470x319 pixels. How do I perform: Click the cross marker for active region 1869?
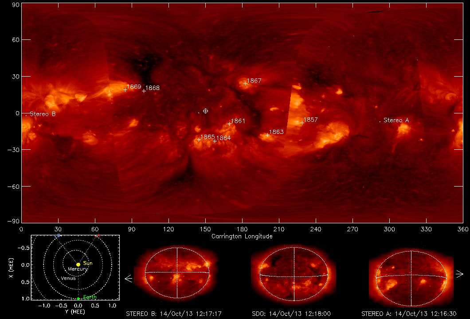point(125,89)
